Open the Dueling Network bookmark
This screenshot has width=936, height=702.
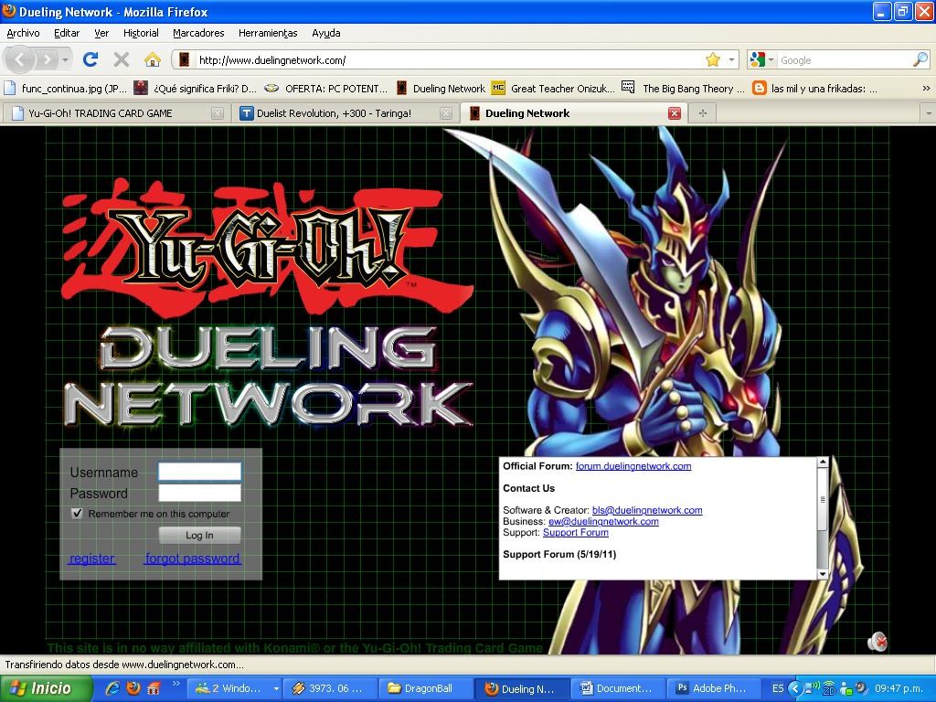point(441,89)
